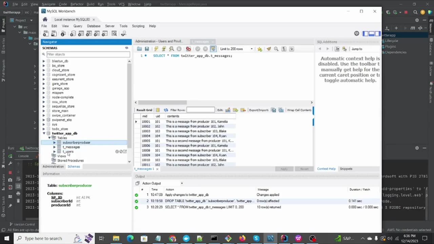The image size is (434, 244).
Task: Go to Workbench home screen icon
Action: click(45, 19)
